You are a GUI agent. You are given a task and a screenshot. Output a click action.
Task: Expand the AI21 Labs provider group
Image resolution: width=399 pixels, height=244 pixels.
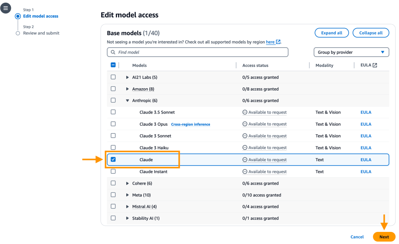[127, 77]
